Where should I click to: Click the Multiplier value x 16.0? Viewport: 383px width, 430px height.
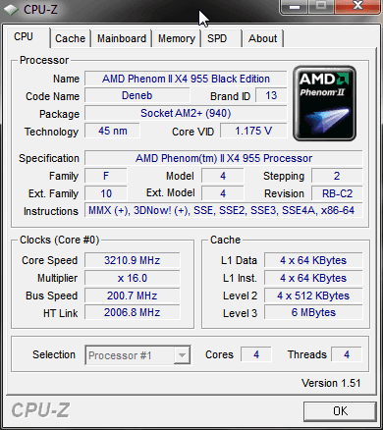tap(133, 278)
